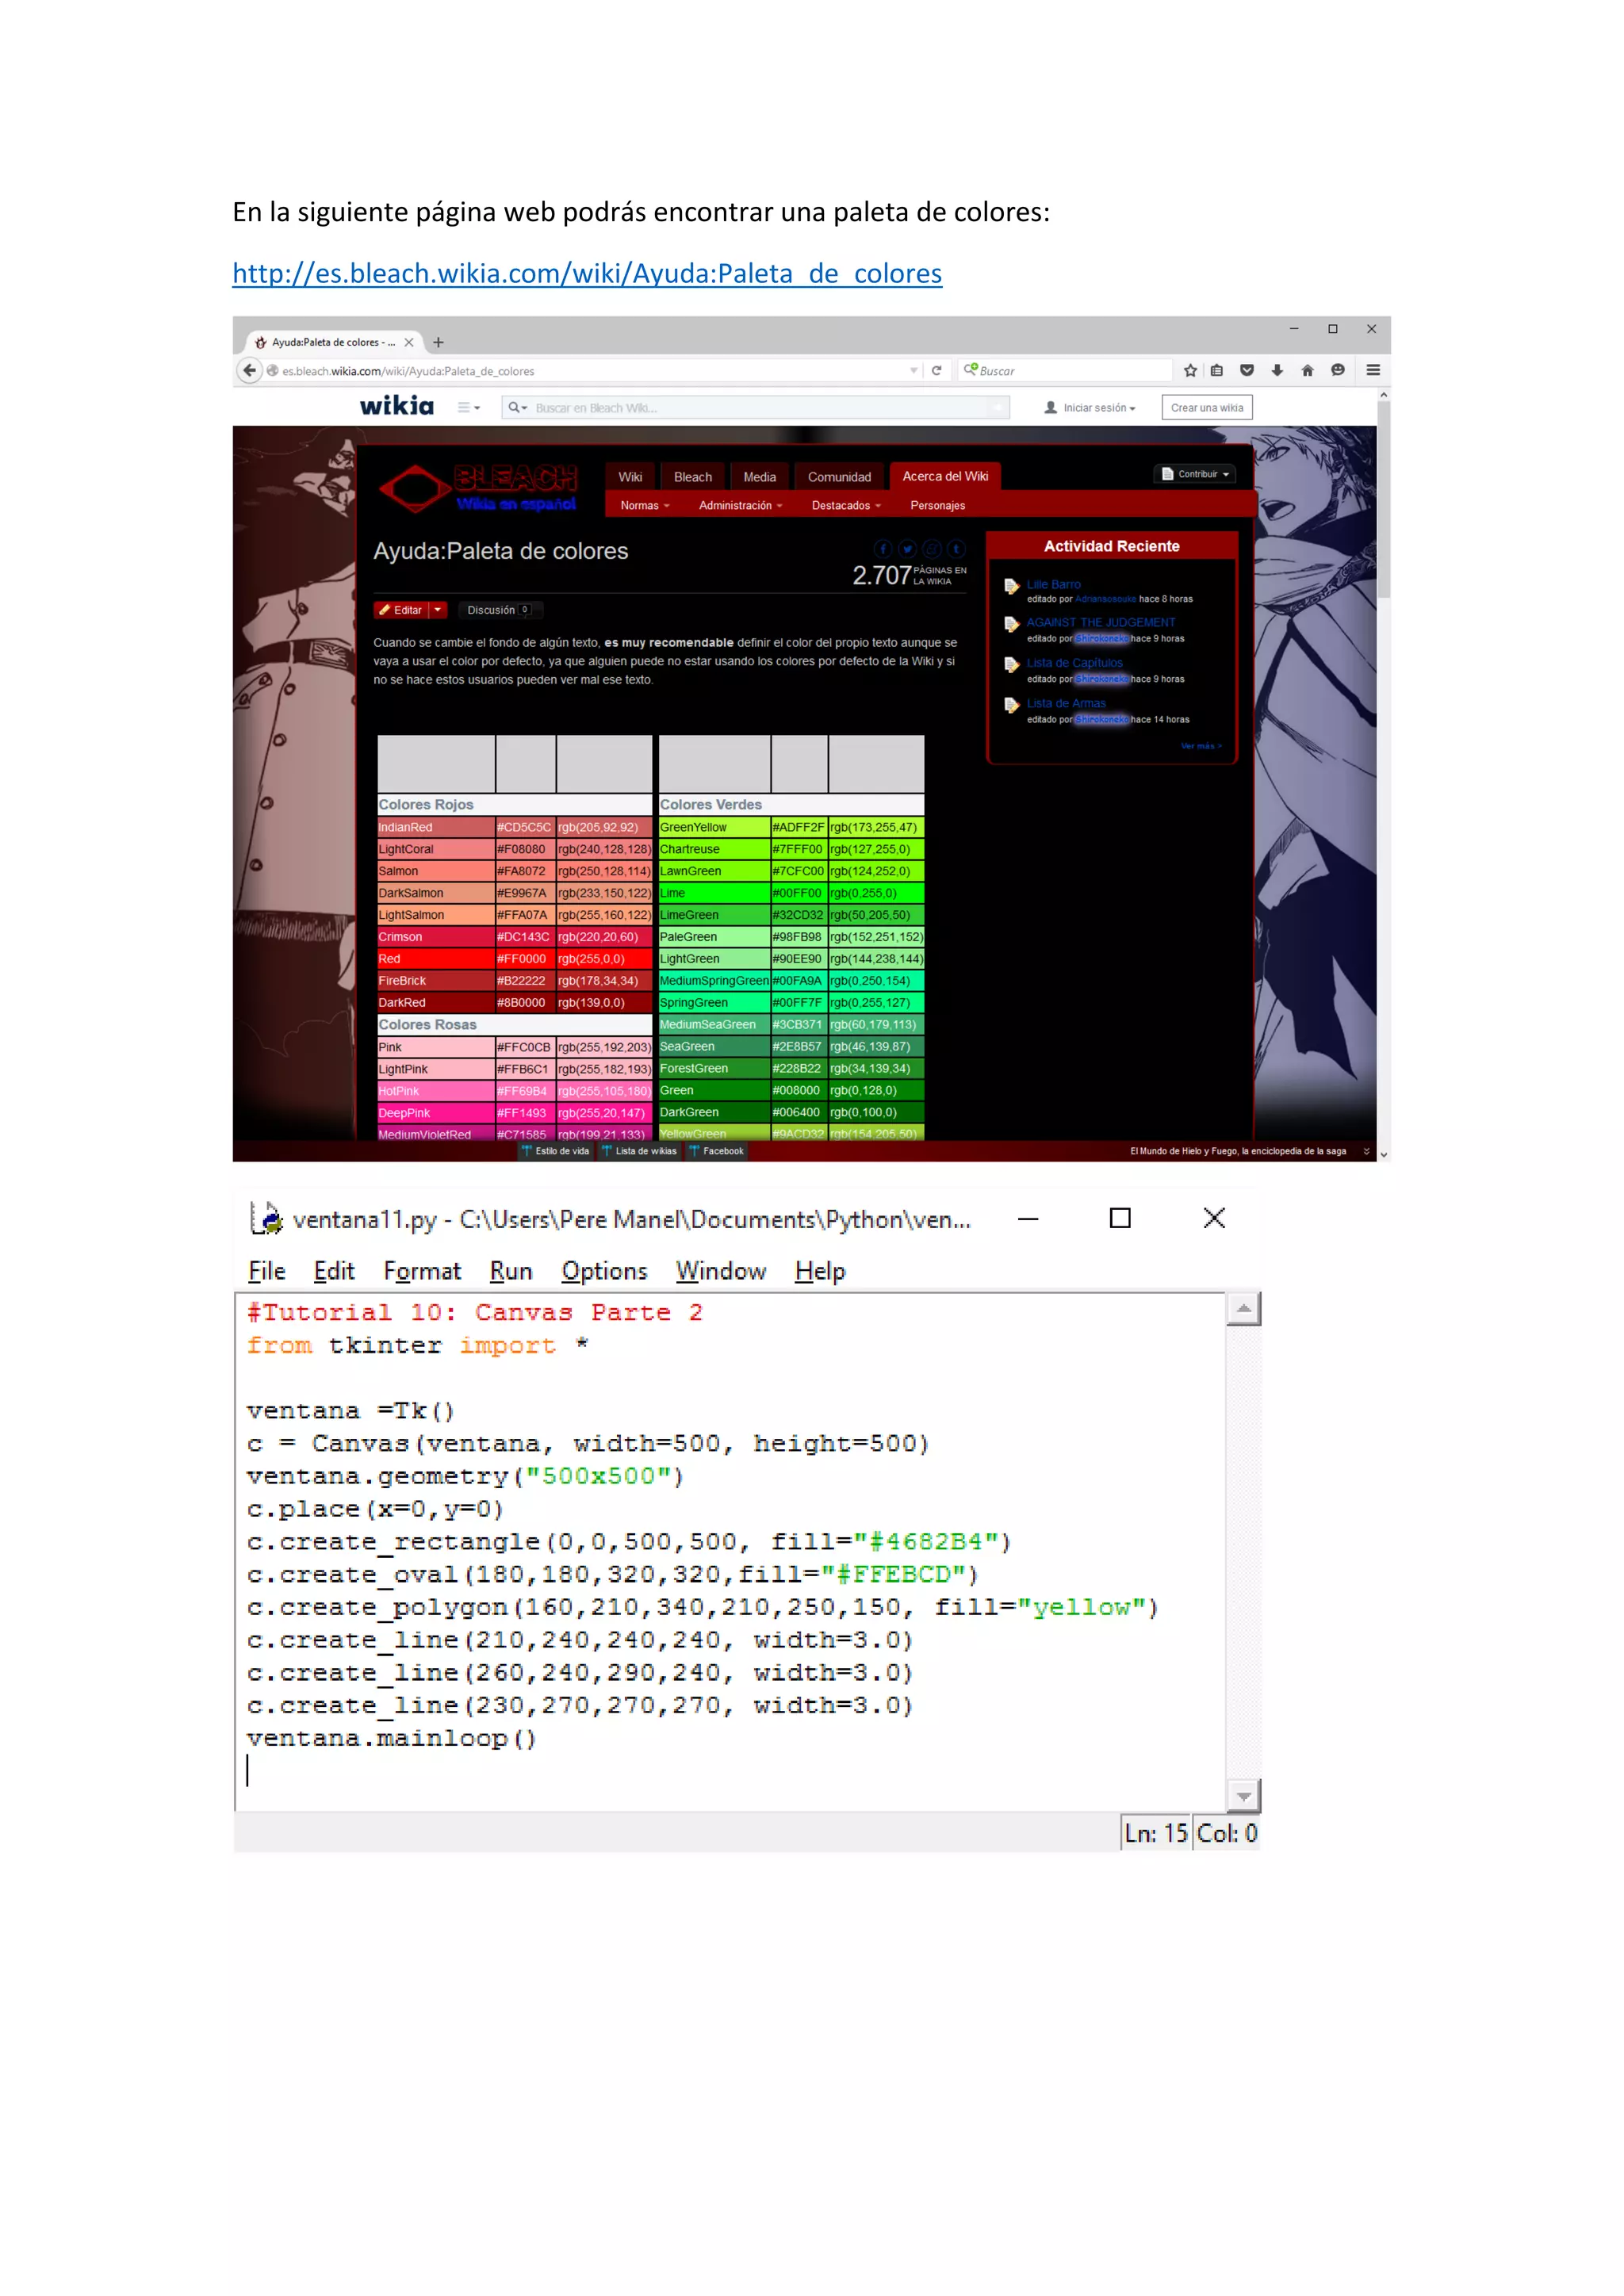Open the downloads arrow icon
Screen dimensions: 1624x2296
(1277, 370)
